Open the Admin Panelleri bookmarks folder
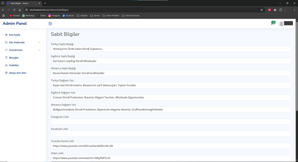Viewport: 298px width, 162px height. coord(111,16)
